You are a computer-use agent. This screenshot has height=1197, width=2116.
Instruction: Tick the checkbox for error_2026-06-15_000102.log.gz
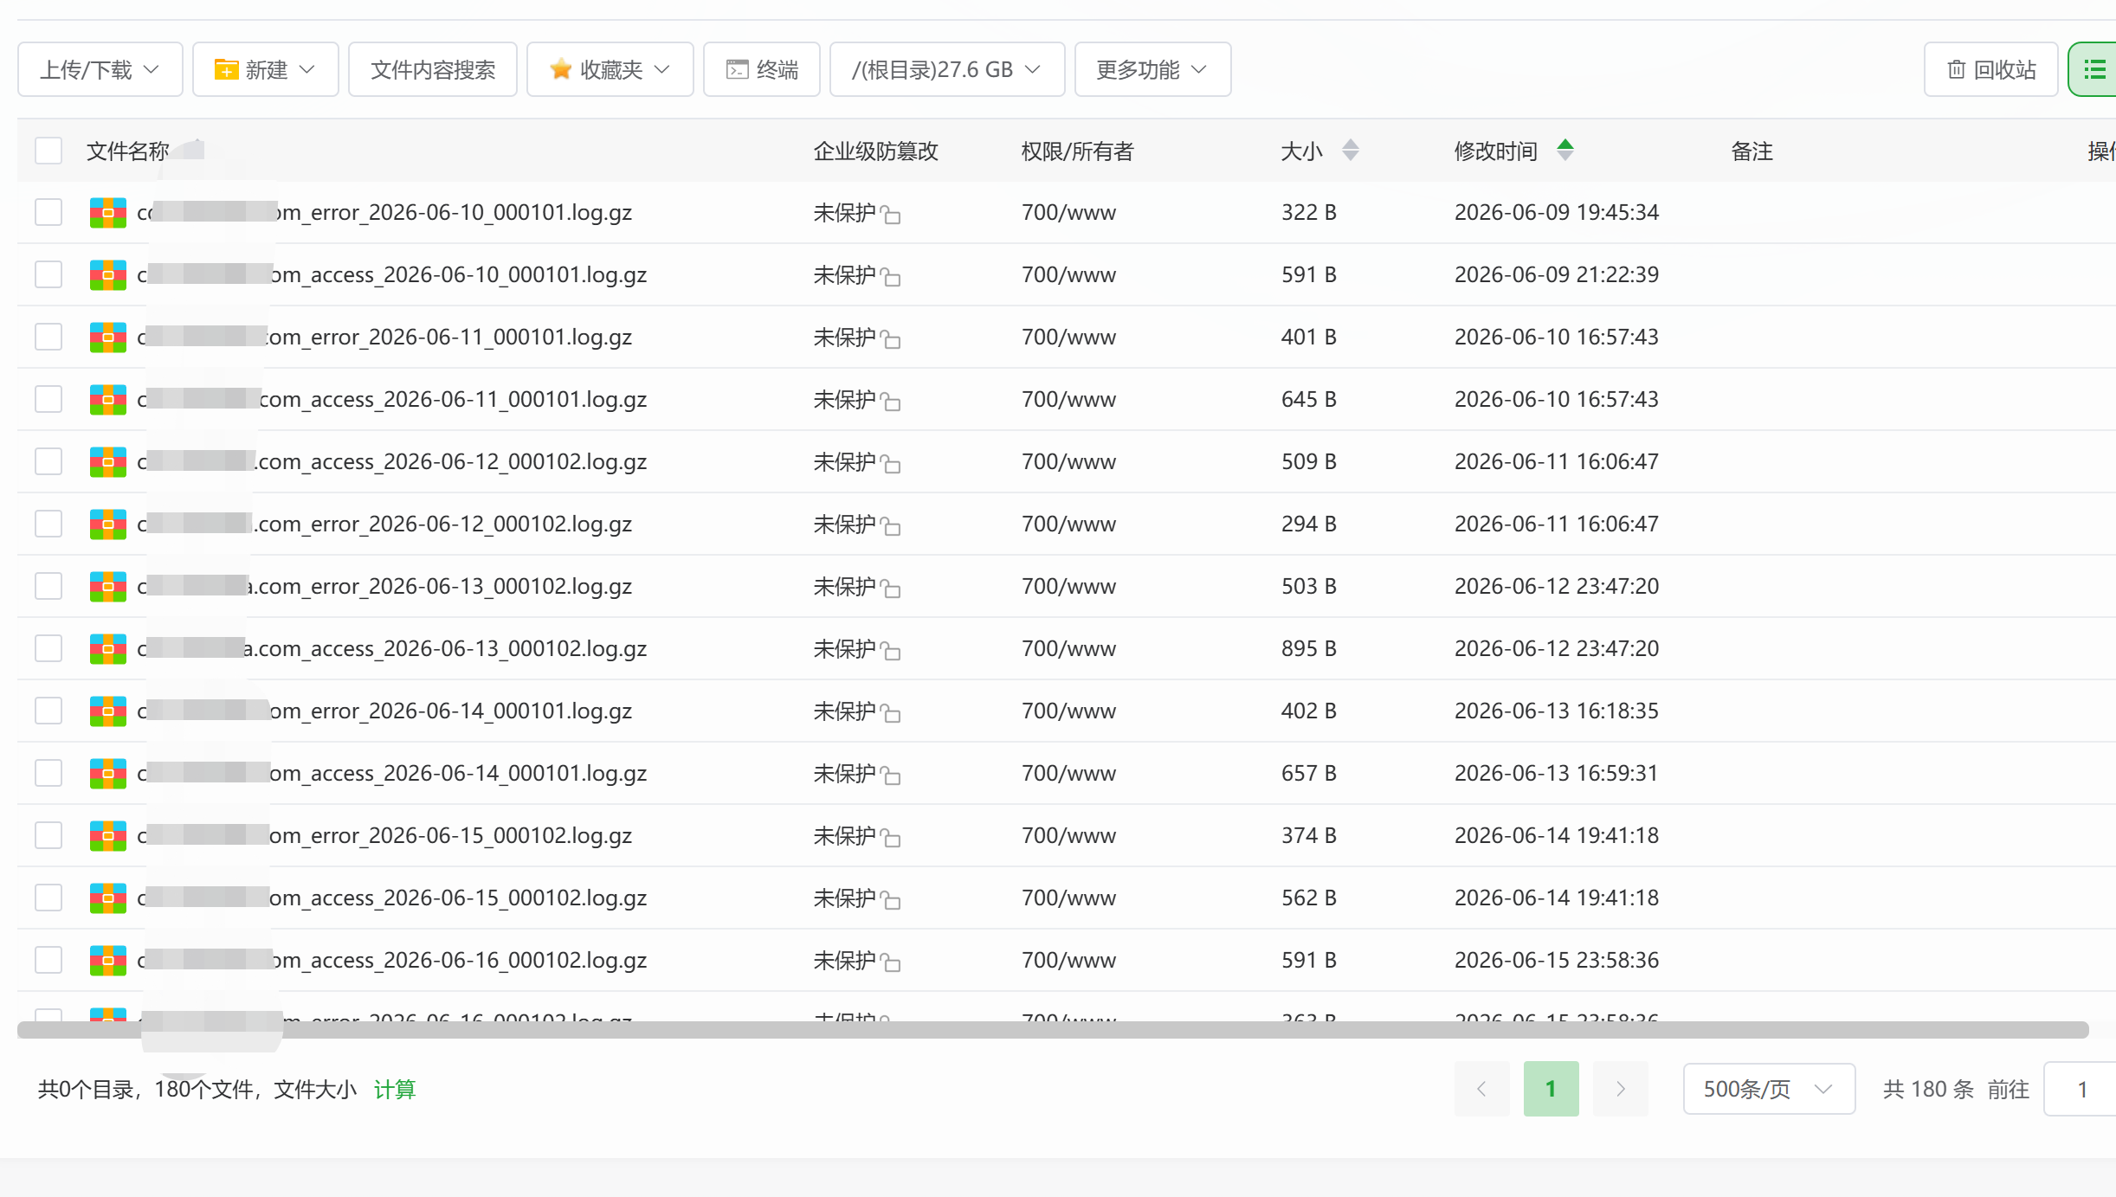point(48,835)
